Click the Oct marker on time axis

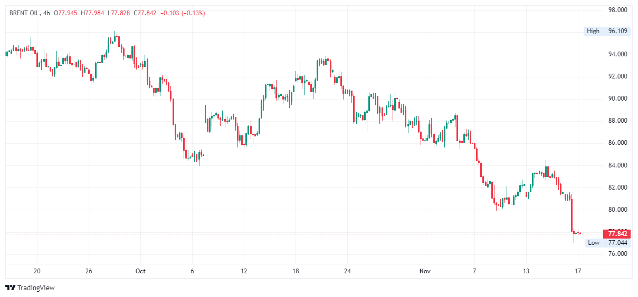[x=140, y=271]
